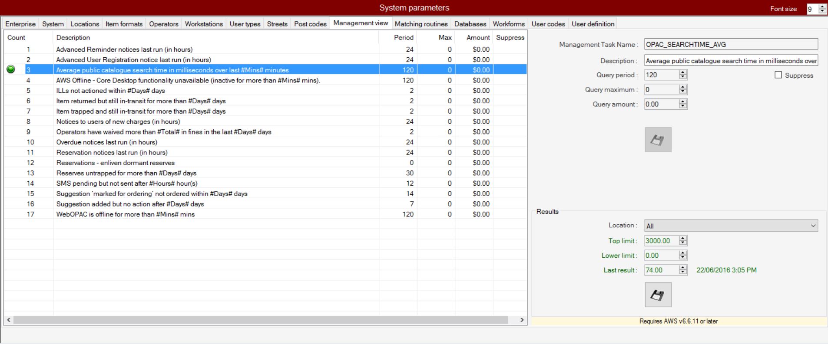Select 'ILLs not actioned within #Days# days'
828x344 pixels.
265,91
